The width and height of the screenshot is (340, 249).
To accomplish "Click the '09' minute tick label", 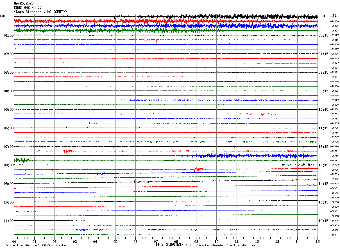I will [196, 241].
